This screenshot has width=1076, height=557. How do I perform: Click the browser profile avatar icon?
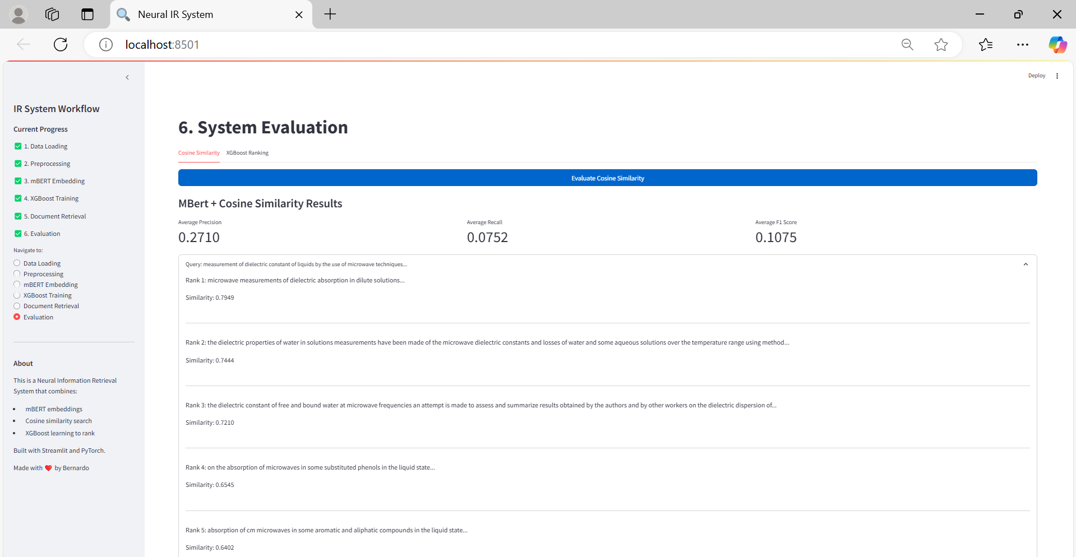click(x=19, y=15)
